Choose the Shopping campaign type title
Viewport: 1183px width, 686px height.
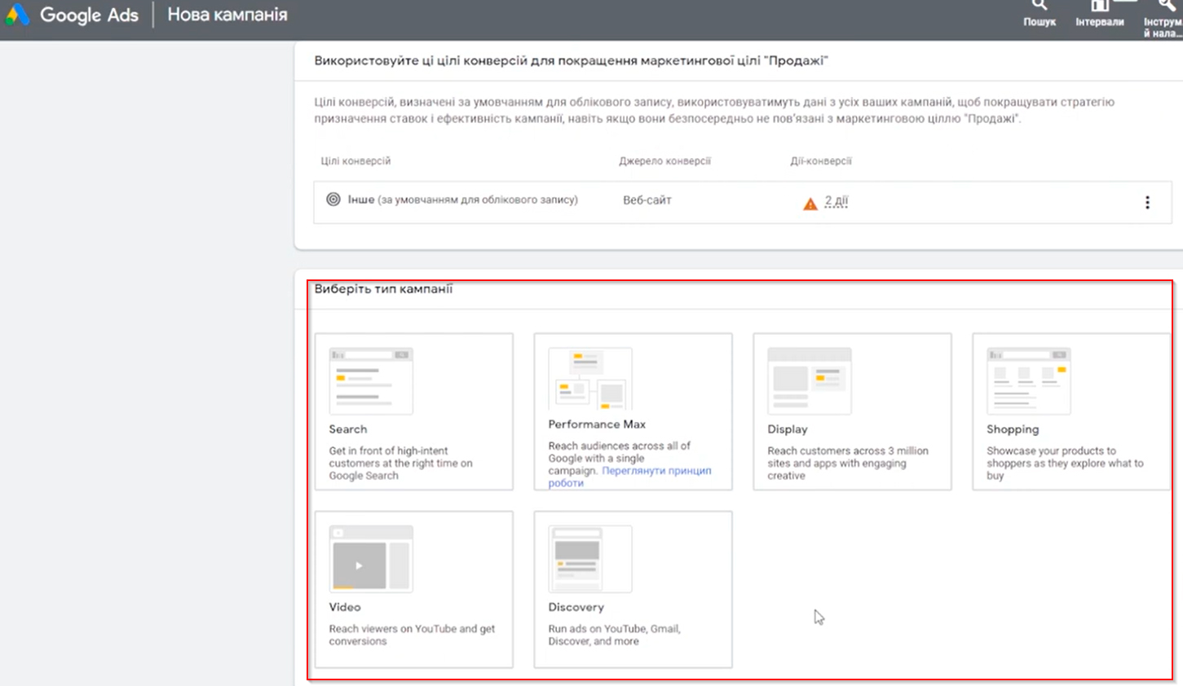tap(1013, 429)
